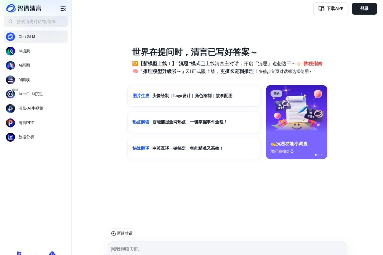Viewport: 383px width, 255px height.
Task: Start a 新建对话 conversation
Action: 122,233
